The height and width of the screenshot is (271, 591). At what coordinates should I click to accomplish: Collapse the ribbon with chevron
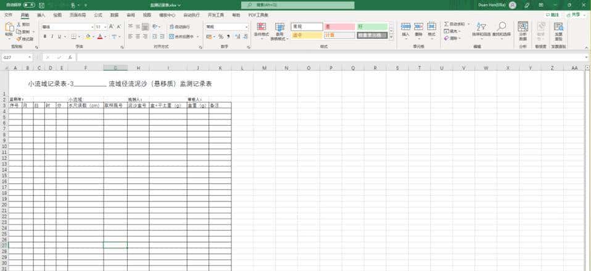point(586,47)
